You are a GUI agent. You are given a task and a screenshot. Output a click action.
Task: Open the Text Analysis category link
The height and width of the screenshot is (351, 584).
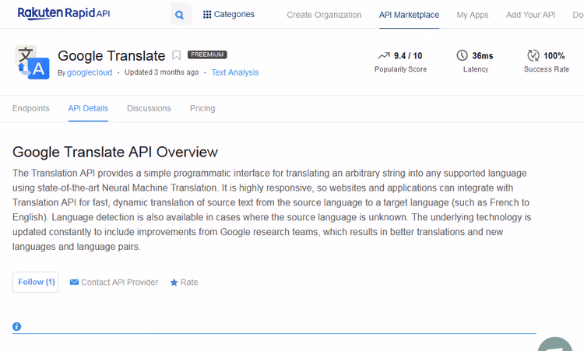coord(235,72)
